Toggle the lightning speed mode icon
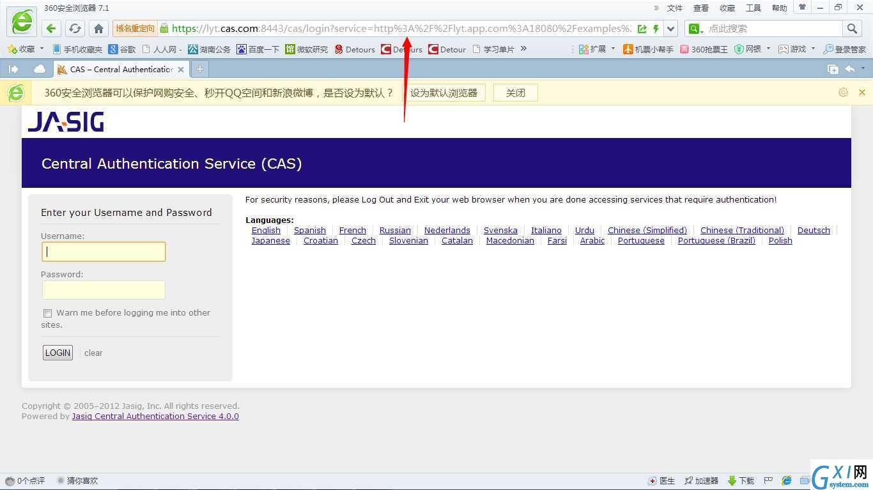Image resolution: width=873 pixels, height=490 pixels. click(x=656, y=29)
